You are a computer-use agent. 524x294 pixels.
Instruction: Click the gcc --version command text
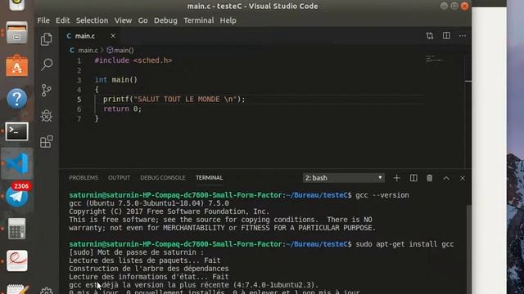pos(382,195)
